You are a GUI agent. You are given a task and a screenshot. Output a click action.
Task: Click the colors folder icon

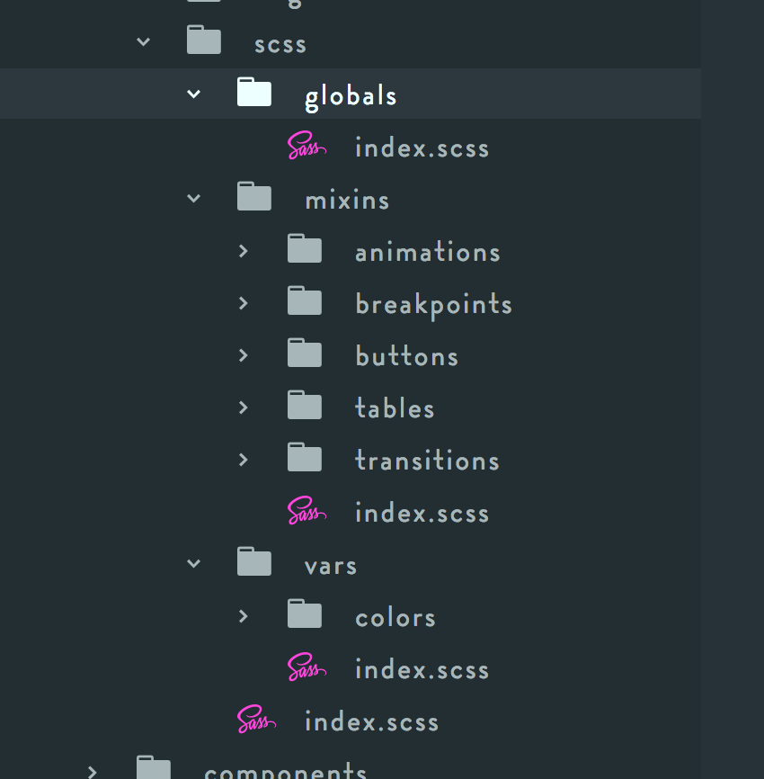tap(305, 613)
